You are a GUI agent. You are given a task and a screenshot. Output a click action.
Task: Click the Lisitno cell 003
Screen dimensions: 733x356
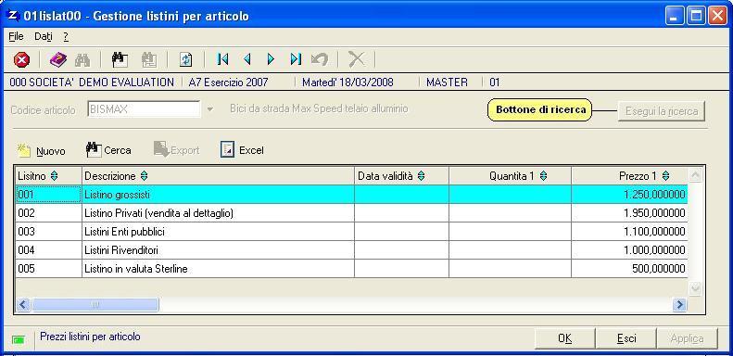tap(48, 232)
